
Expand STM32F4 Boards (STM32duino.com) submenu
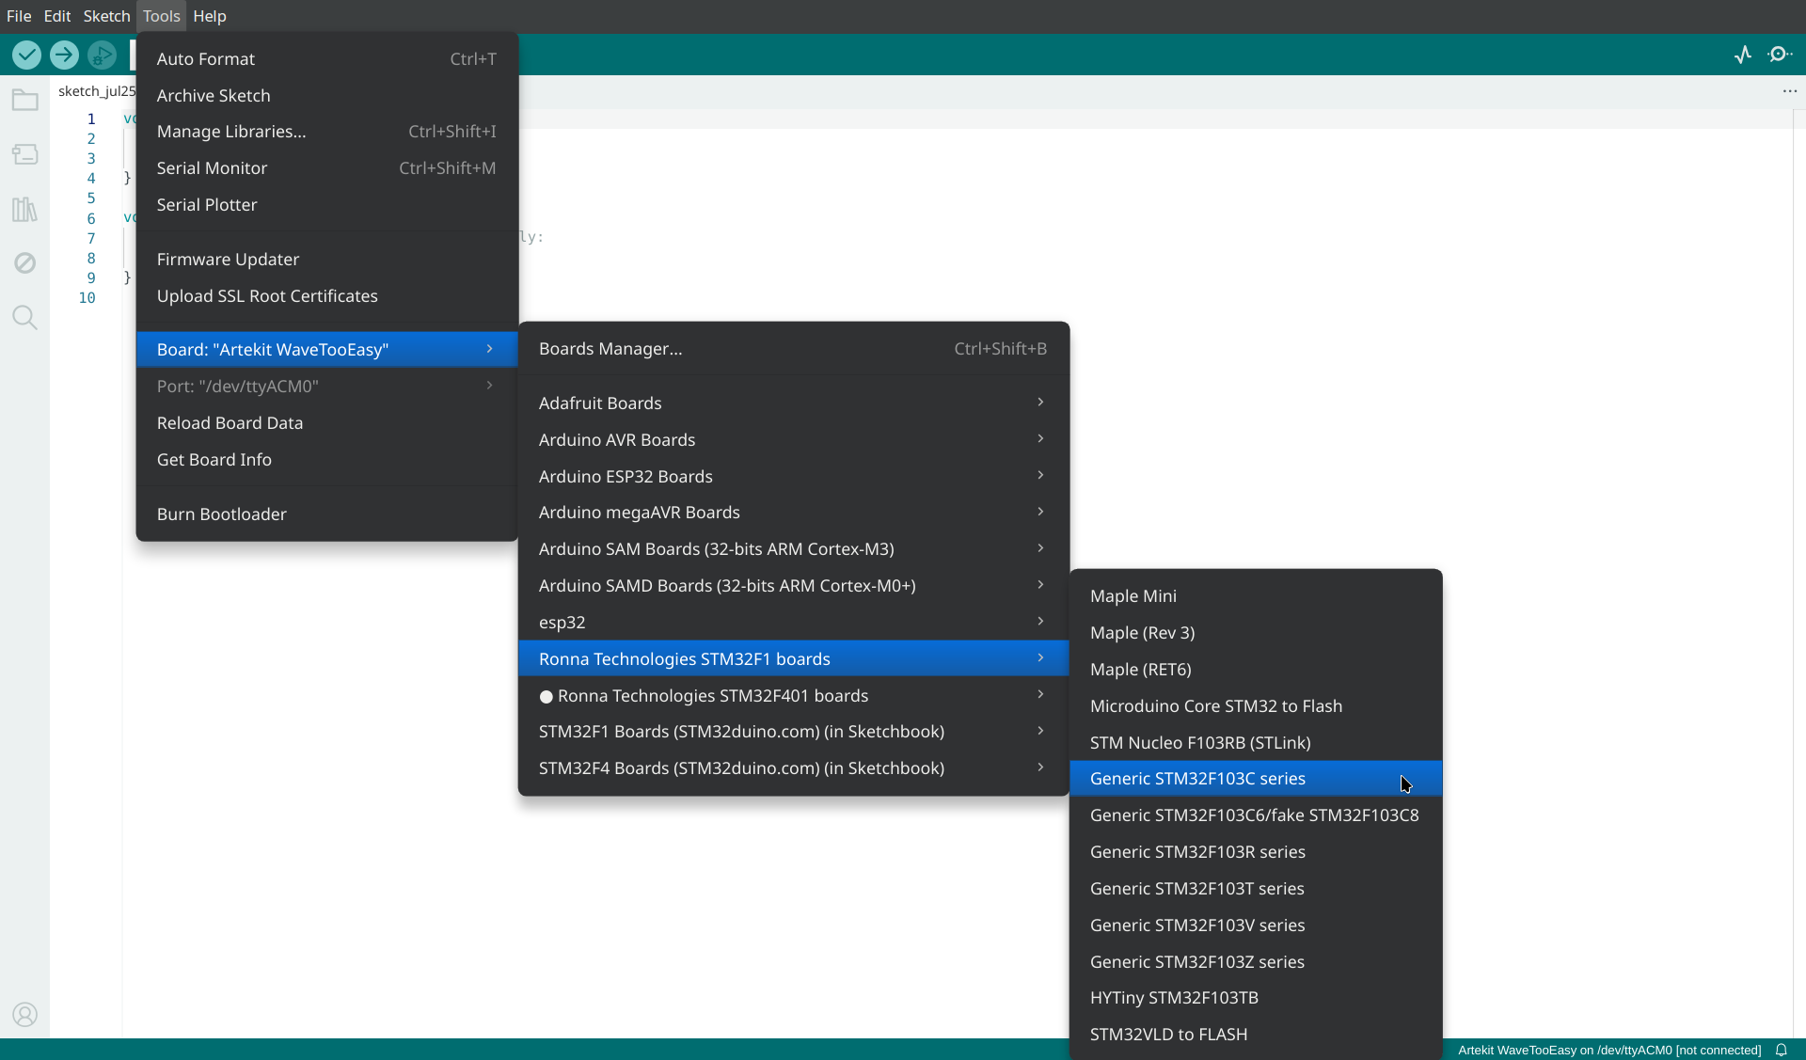coord(793,767)
